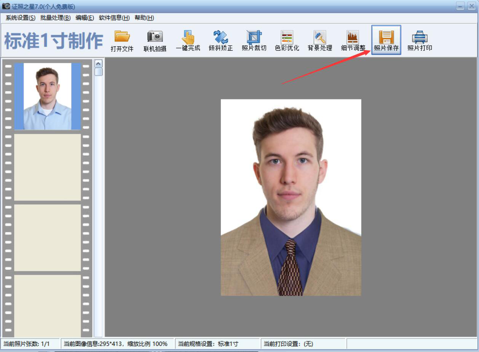The height and width of the screenshot is (352, 479).
Task: Click the filmstrip scrollbar thumb
Action: pos(99,72)
